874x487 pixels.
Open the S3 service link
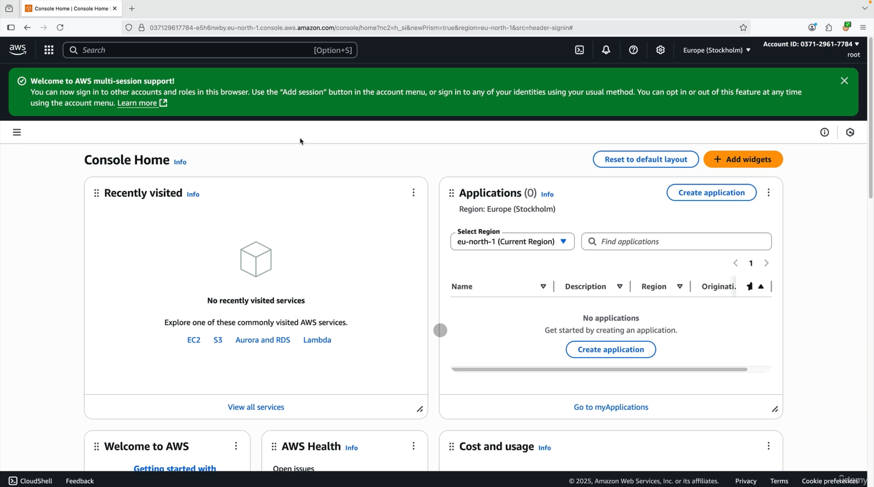[218, 340]
